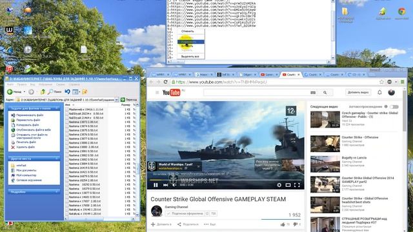Seek on the video progress bar
413x232 pixels.
click(x=227, y=180)
